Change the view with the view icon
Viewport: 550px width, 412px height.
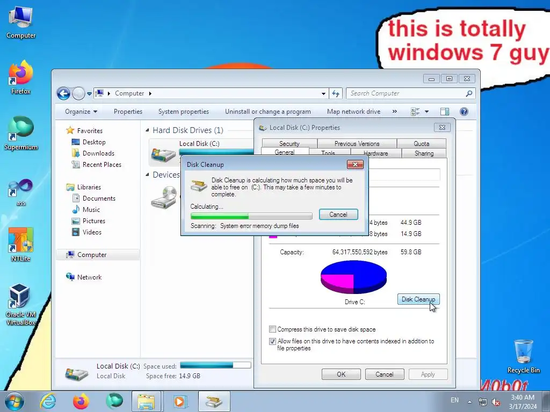[x=415, y=112]
